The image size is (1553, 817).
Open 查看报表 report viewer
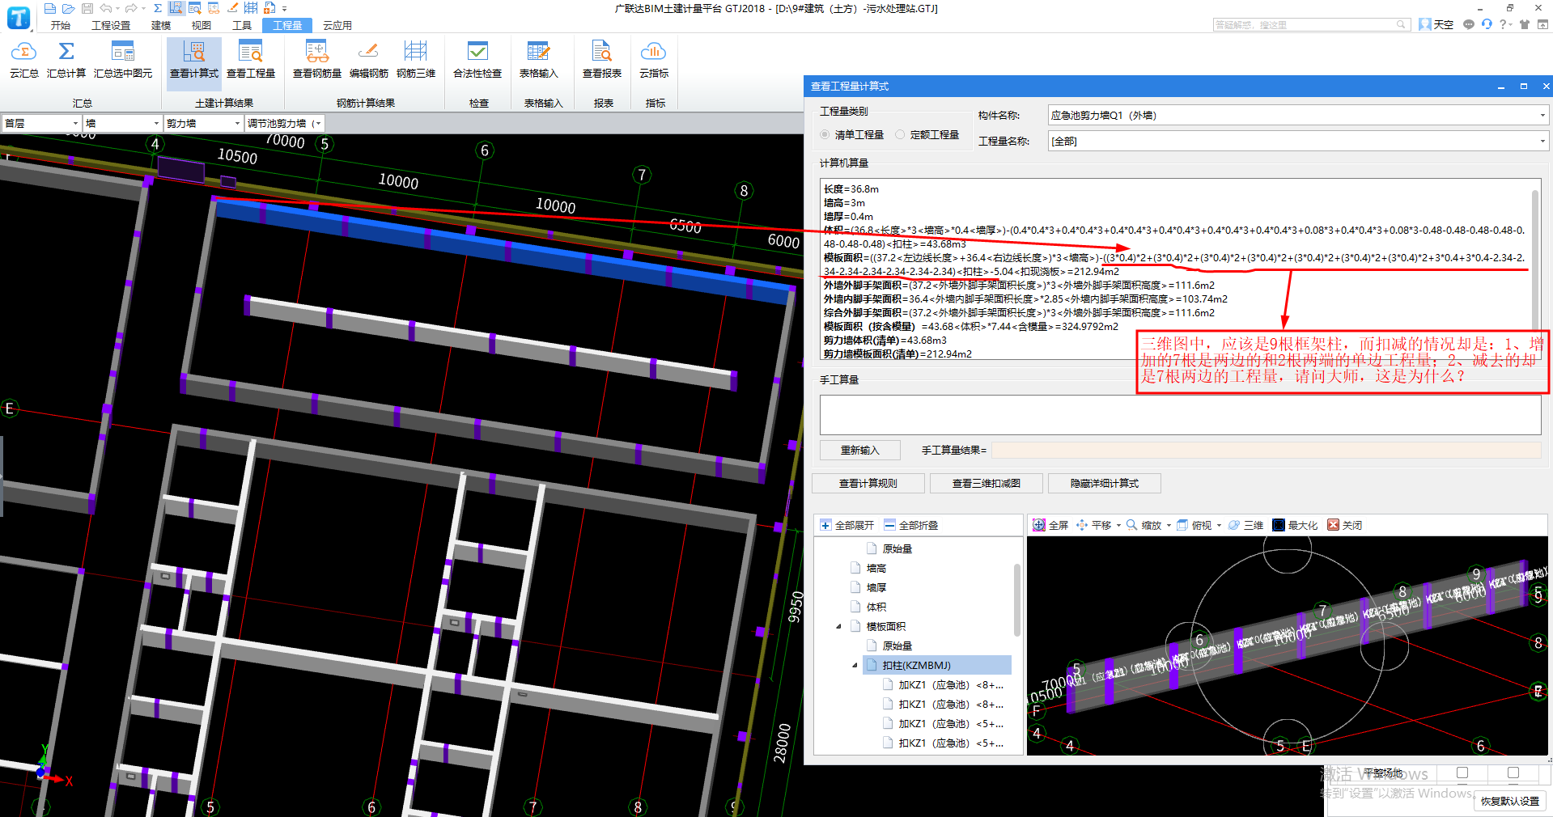[x=602, y=61]
